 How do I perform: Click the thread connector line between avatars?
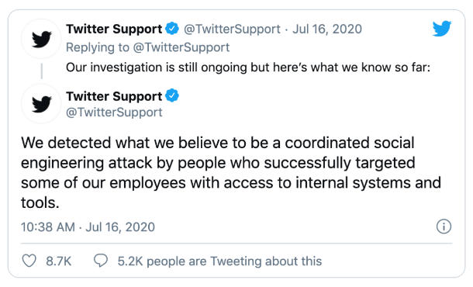pyautogui.click(x=41, y=71)
